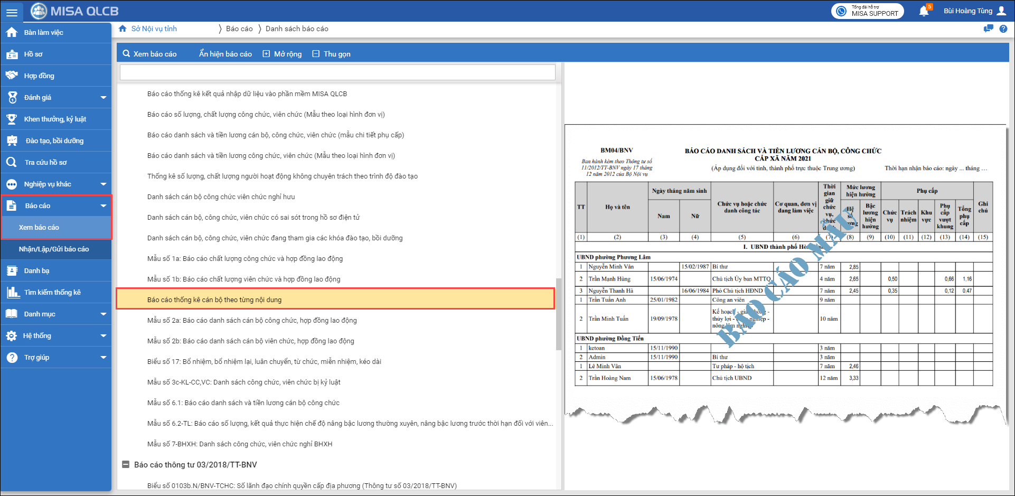Open Nhận/Lập/Gửi báo cáo menu item
The image size is (1015, 496).
click(x=54, y=249)
